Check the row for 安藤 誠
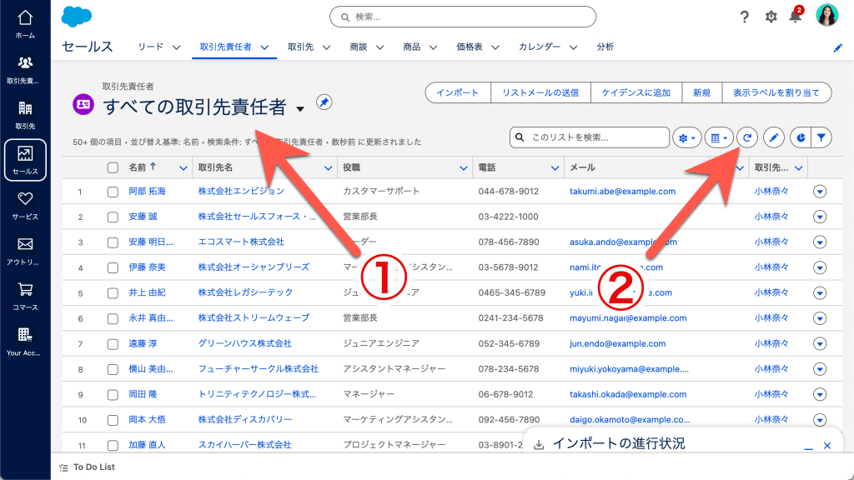The image size is (854, 480). point(113,217)
